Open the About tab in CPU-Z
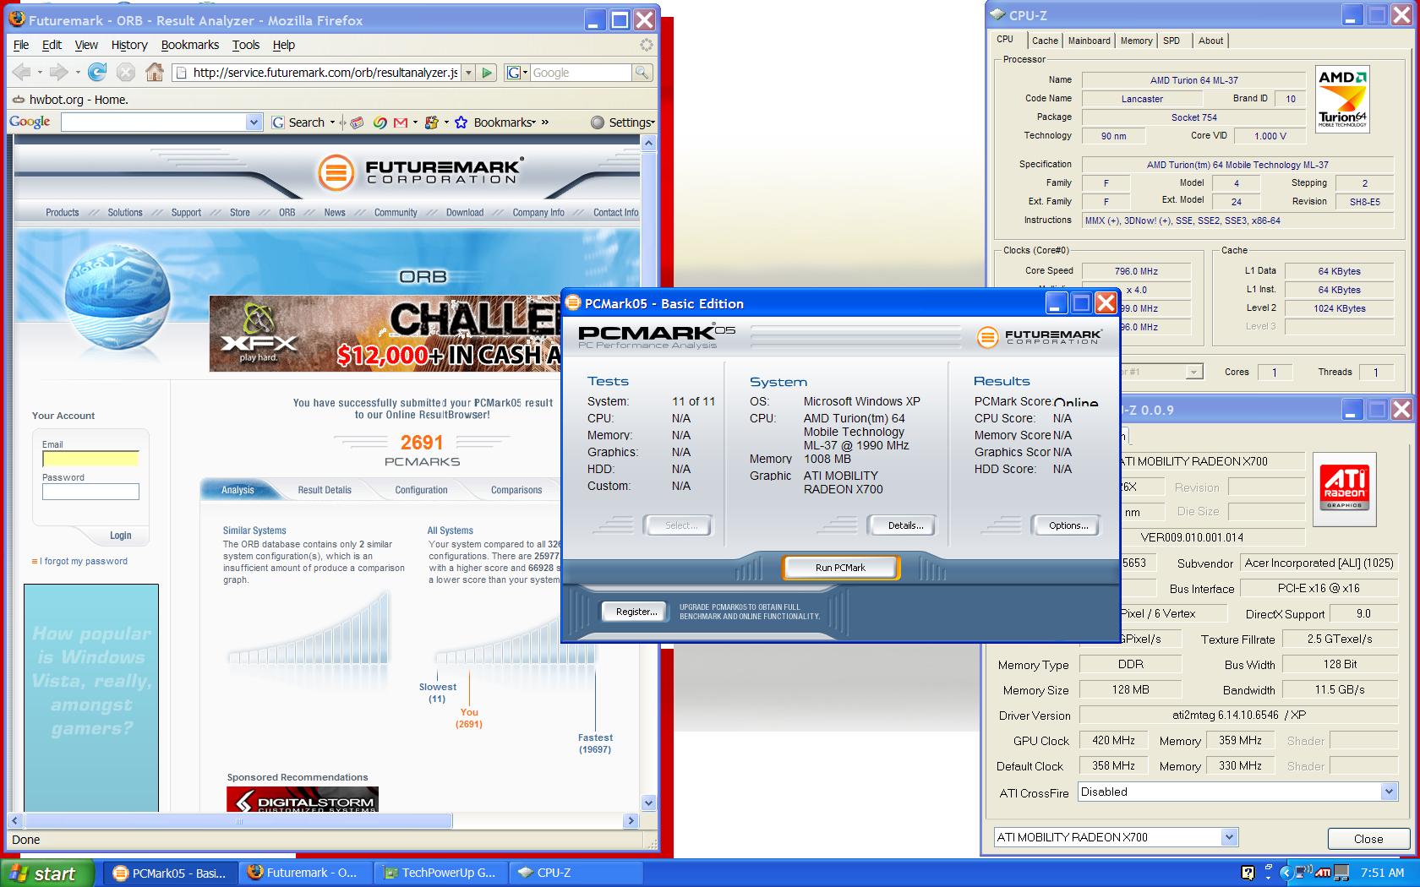The height and width of the screenshot is (887, 1420). [x=1210, y=41]
